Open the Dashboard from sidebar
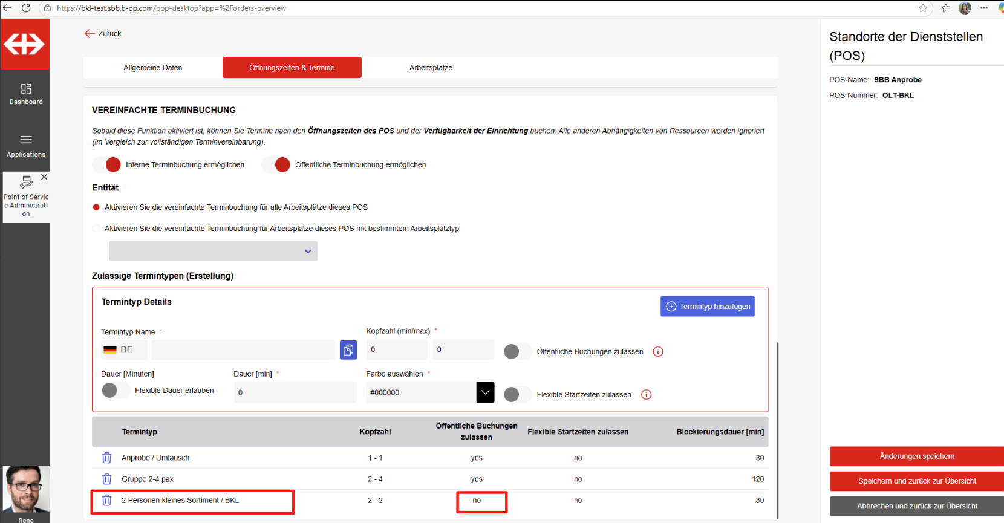1004x523 pixels. pos(26,94)
